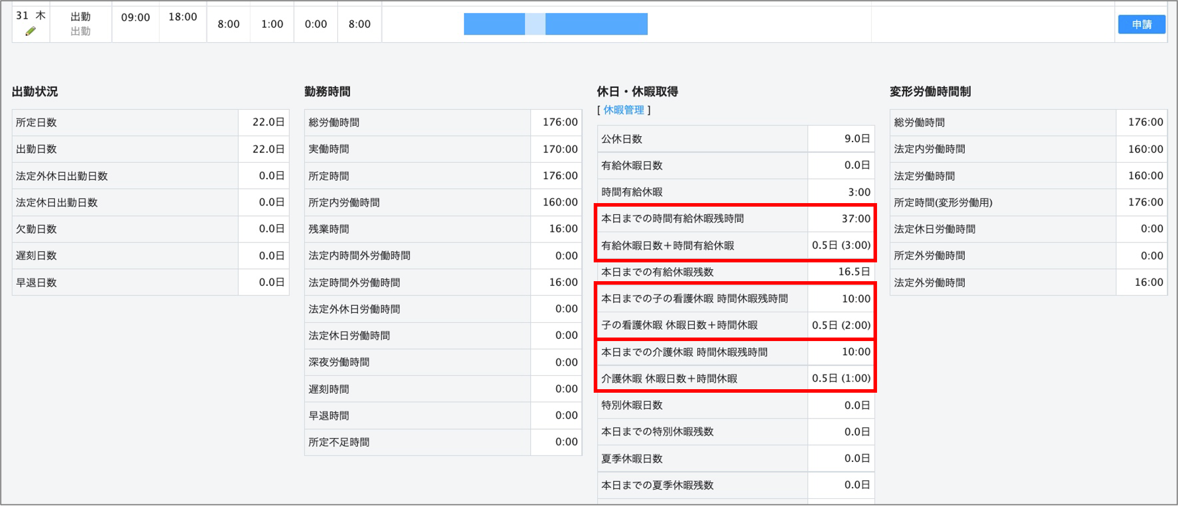Select the 18:00 end time cell
Viewport: 1178px width, 506px height.
click(182, 18)
